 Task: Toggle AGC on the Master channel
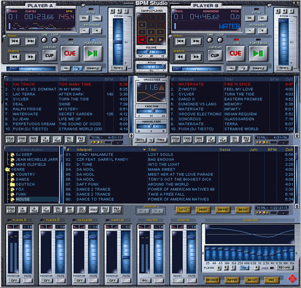coord(145,281)
